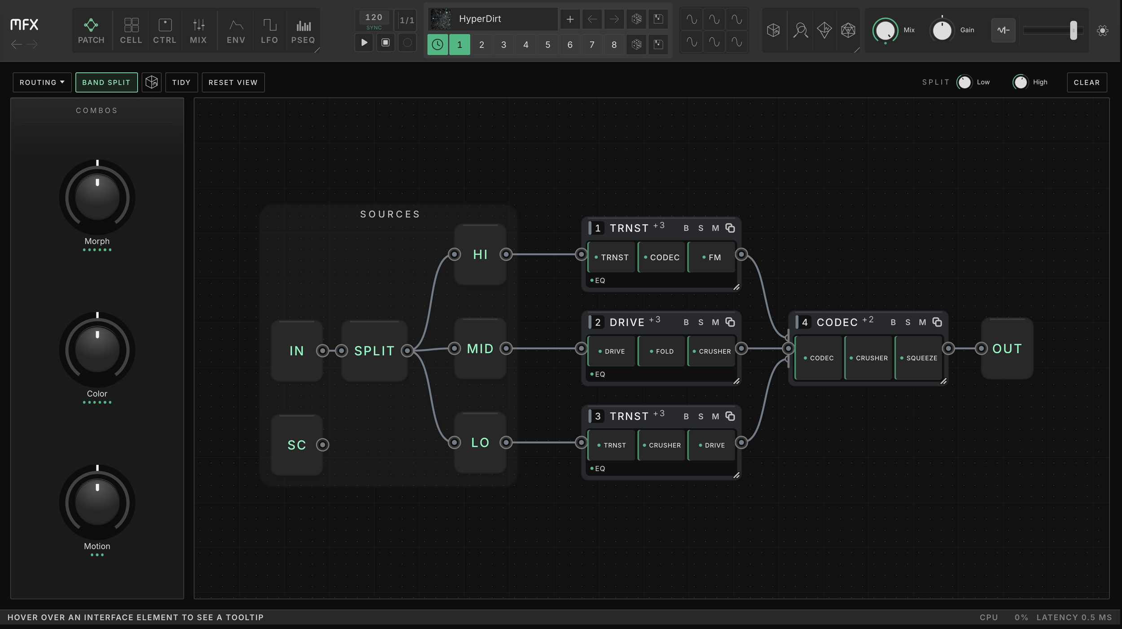This screenshot has width=1122, height=629.
Task: Mute cell 2 DRIVE with M
Action: click(715, 322)
